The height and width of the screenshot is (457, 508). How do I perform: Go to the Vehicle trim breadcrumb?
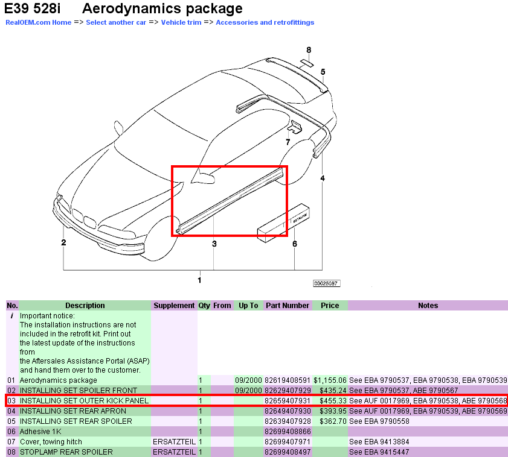[x=181, y=22]
